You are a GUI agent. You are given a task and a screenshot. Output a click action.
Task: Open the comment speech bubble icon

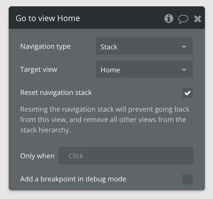(183, 19)
